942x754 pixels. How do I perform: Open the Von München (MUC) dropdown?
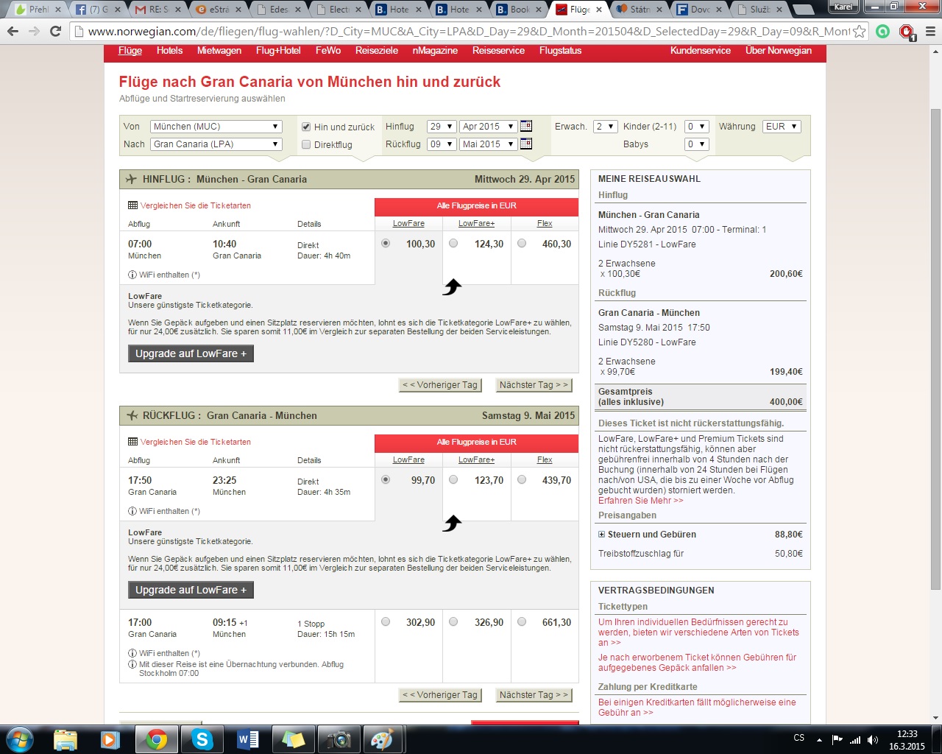(x=216, y=127)
